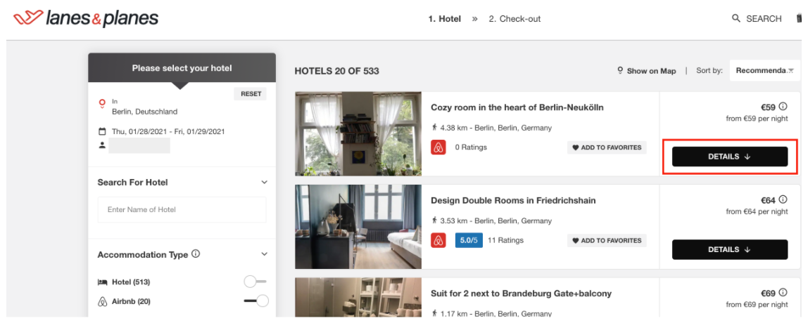Go to step 2. Check-out
Image resolution: width=808 pixels, height=323 pixels.
pyautogui.click(x=515, y=19)
